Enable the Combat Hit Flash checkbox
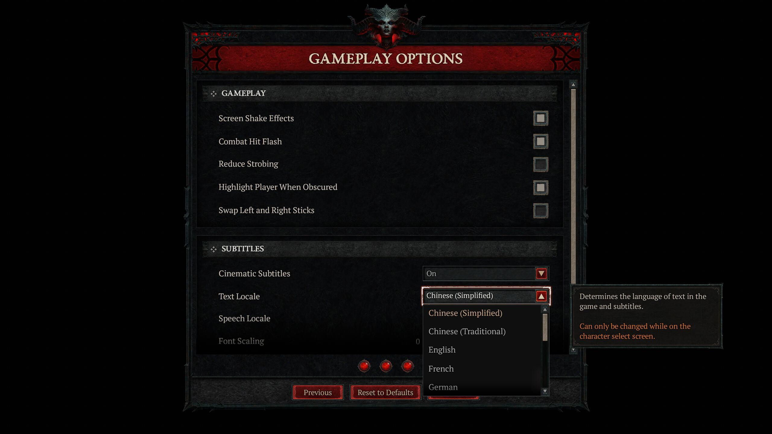Image resolution: width=772 pixels, height=434 pixels. pos(540,141)
